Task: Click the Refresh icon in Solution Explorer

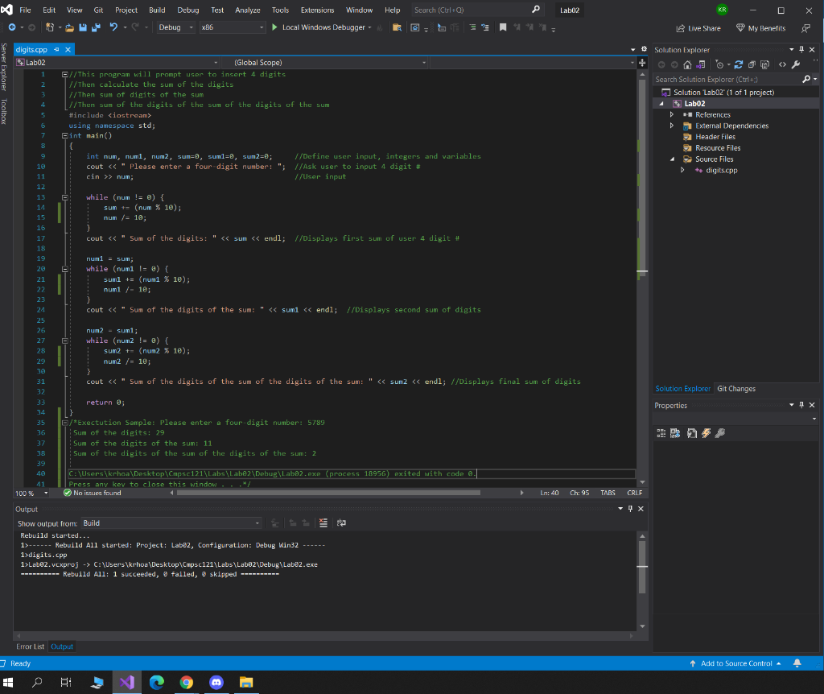Action: [x=739, y=64]
